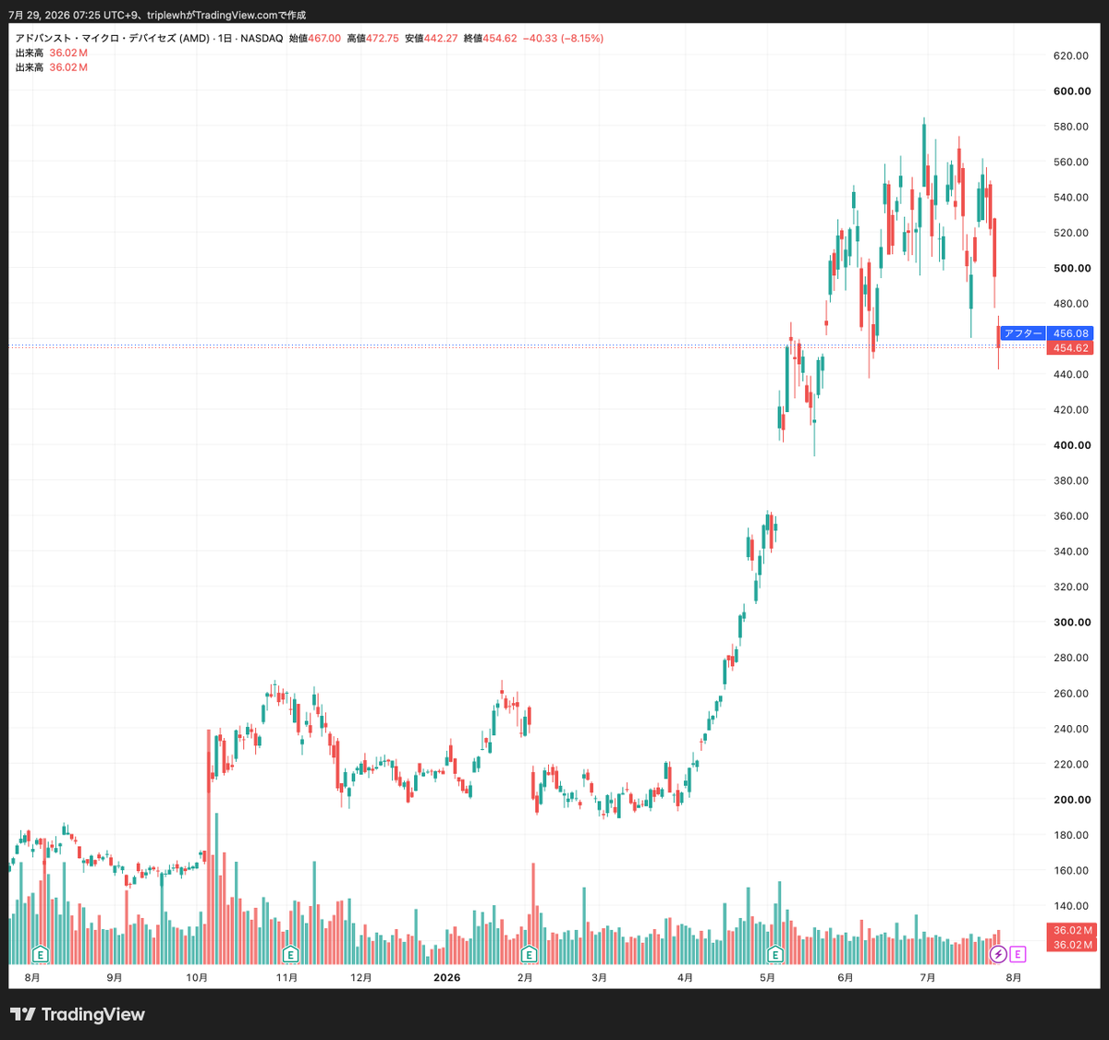Click the 500.00 price axis label
Viewport: 1109px width, 1040px height.
click(1072, 269)
